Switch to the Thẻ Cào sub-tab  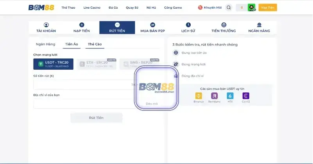pyautogui.click(x=95, y=44)
